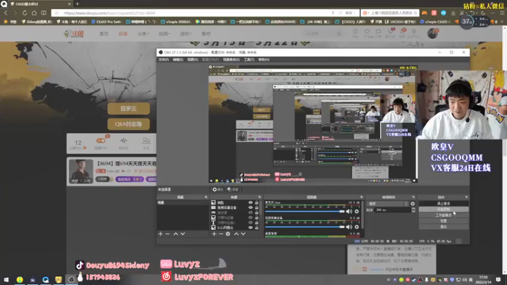The width and height of the screenshot is (507, 285).
Task: Mute the second mixer channel's speaker icon
Action: 349,227
